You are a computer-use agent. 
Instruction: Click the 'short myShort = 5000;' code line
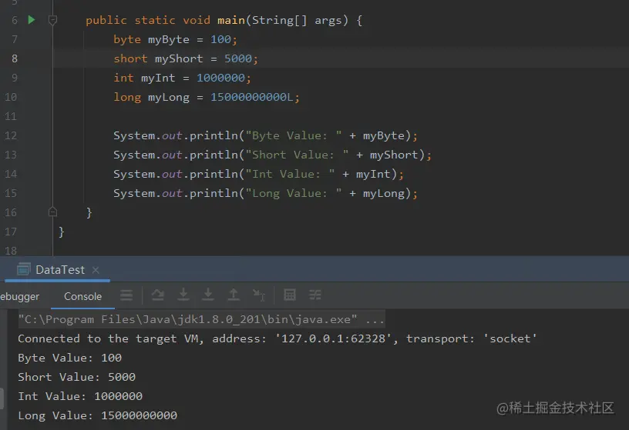[x=186, y=58]
